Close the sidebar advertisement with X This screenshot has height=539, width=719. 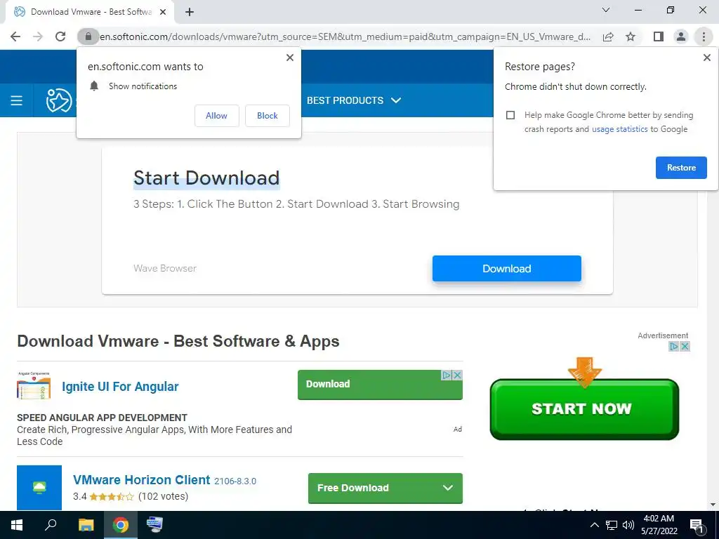pyautogui.click(x=685, y=347)
